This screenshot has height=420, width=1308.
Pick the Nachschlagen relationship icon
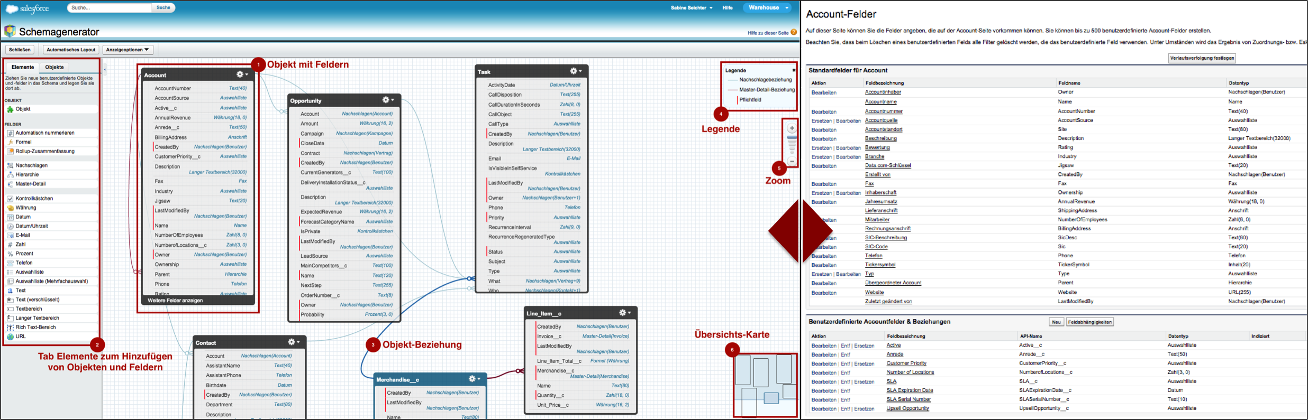tap(10, 165)
